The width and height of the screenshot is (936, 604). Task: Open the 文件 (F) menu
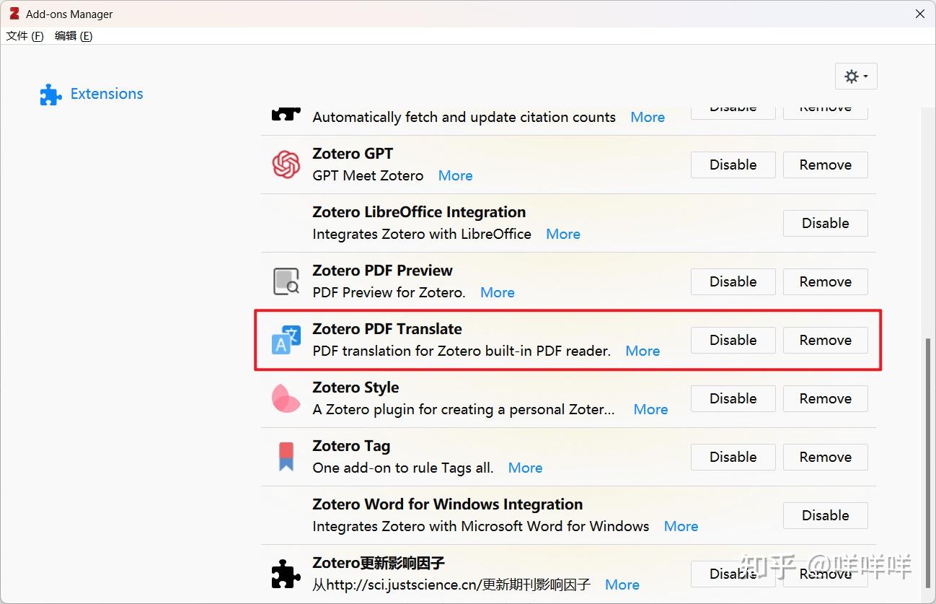coord(25,35)
